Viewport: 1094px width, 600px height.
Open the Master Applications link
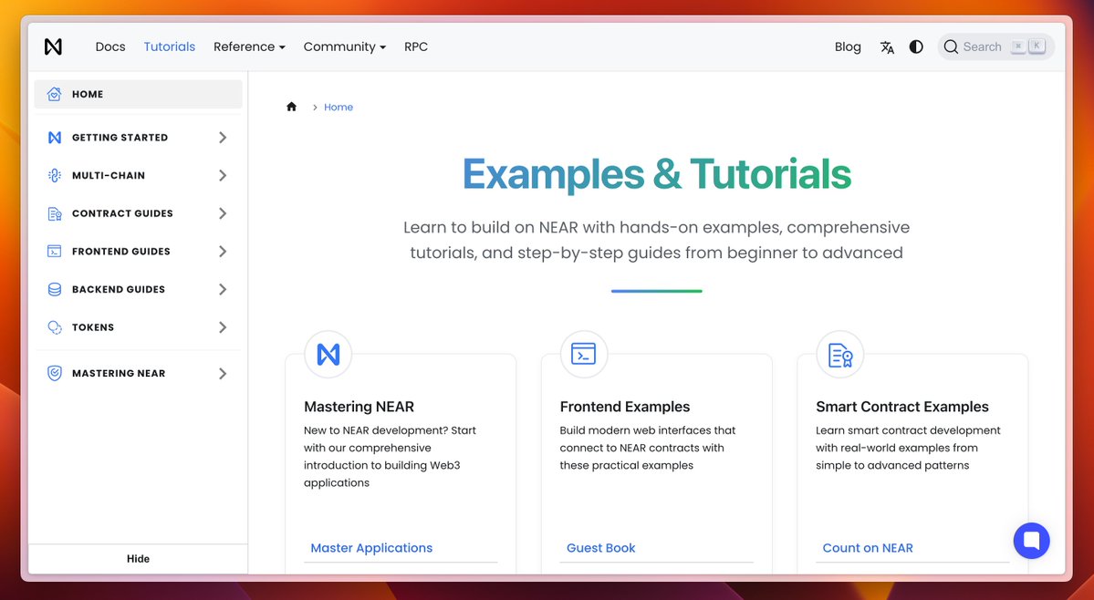point(371,548)
